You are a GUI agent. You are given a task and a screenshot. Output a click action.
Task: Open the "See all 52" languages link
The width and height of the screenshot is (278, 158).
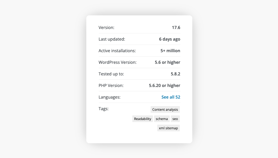[x=171, y=97]
